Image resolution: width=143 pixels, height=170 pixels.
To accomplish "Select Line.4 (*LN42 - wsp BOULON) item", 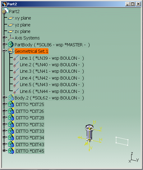I will 52,78.
